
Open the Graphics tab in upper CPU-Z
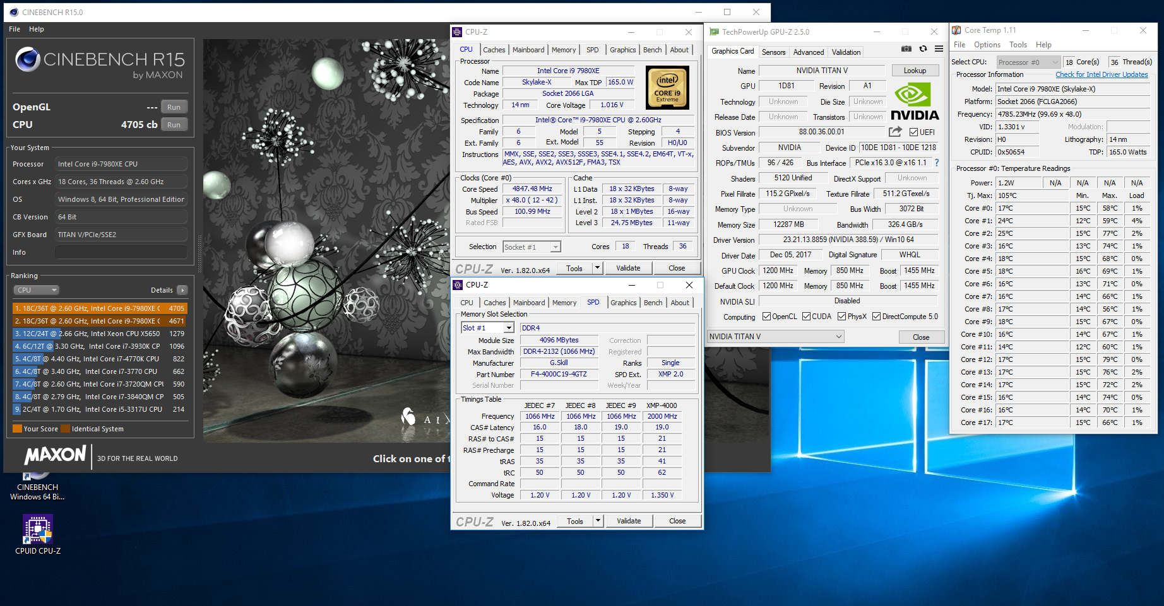coord(623,50)
